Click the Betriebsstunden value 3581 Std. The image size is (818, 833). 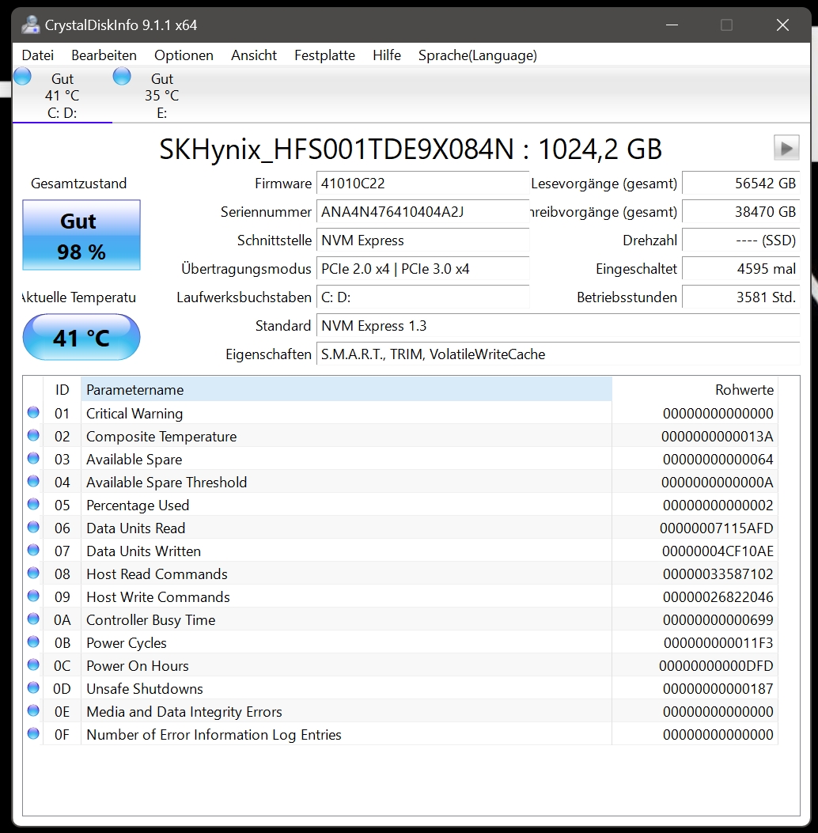coord(741,297)
